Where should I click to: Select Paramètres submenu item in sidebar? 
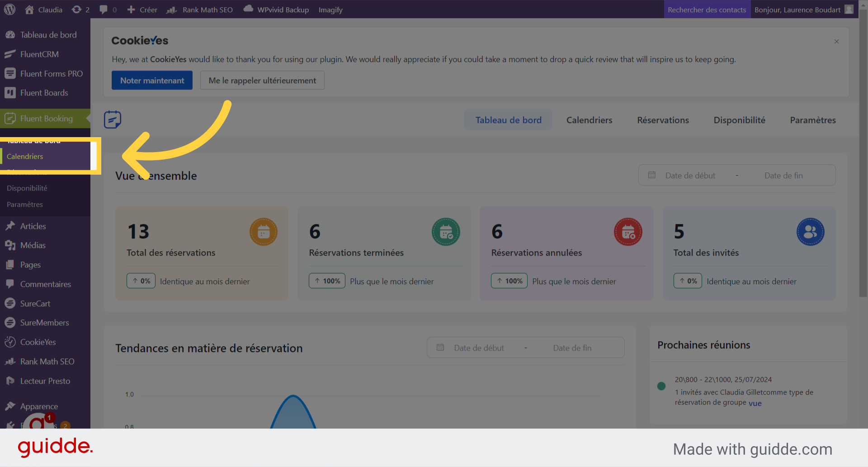coord(25,205)
